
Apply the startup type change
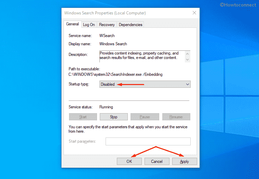[185, 162]
